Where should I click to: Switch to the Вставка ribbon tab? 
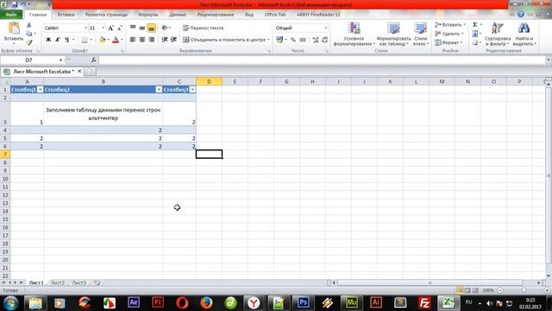pyautogui.click(x=66, y=15)
